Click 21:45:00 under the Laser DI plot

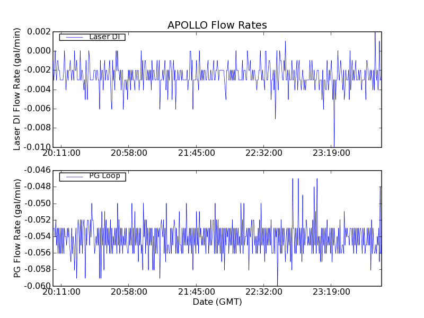pyautogui.click(x=197, y=153)
